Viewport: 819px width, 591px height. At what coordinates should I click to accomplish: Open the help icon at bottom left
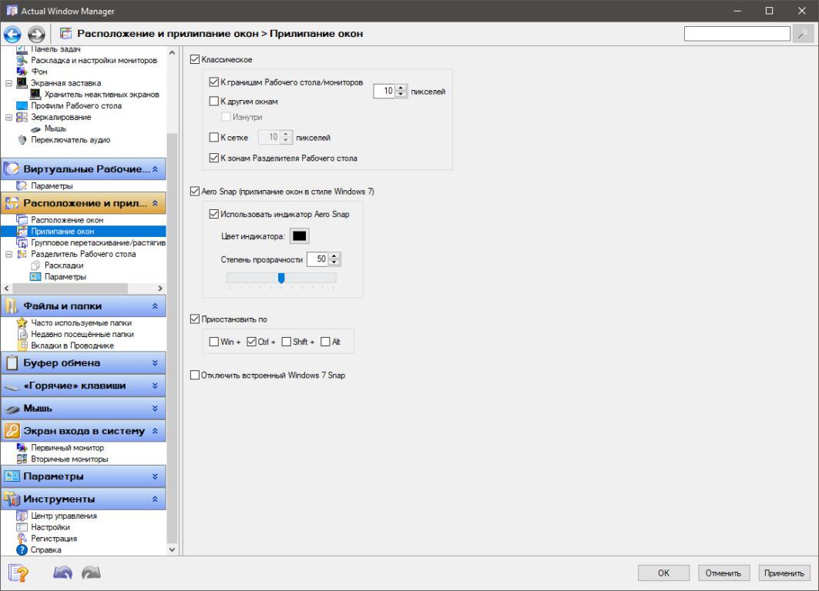18,573
